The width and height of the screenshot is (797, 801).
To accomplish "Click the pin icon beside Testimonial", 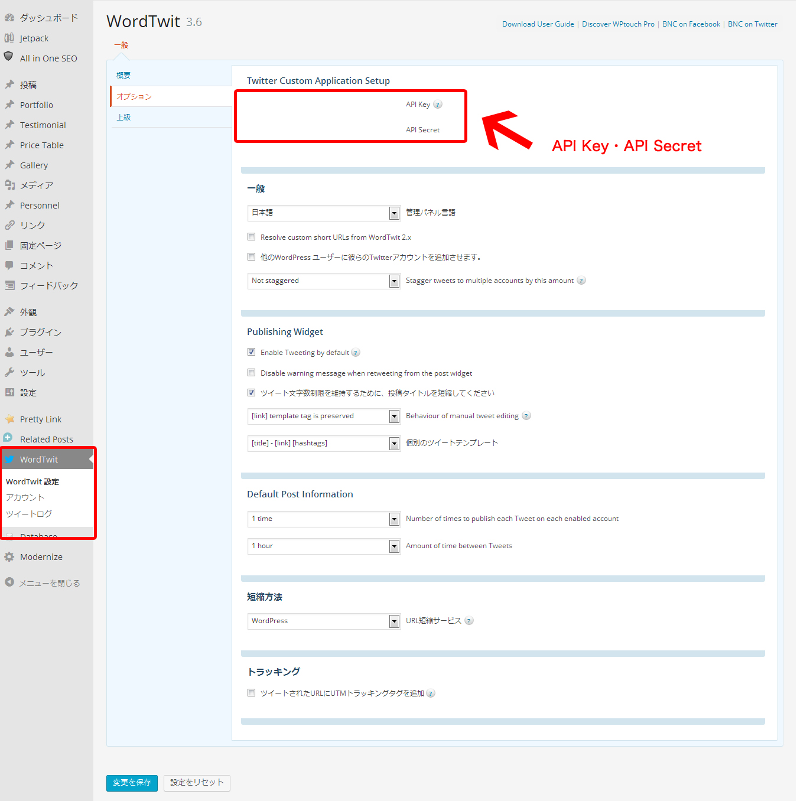I will tap(9, 125).
